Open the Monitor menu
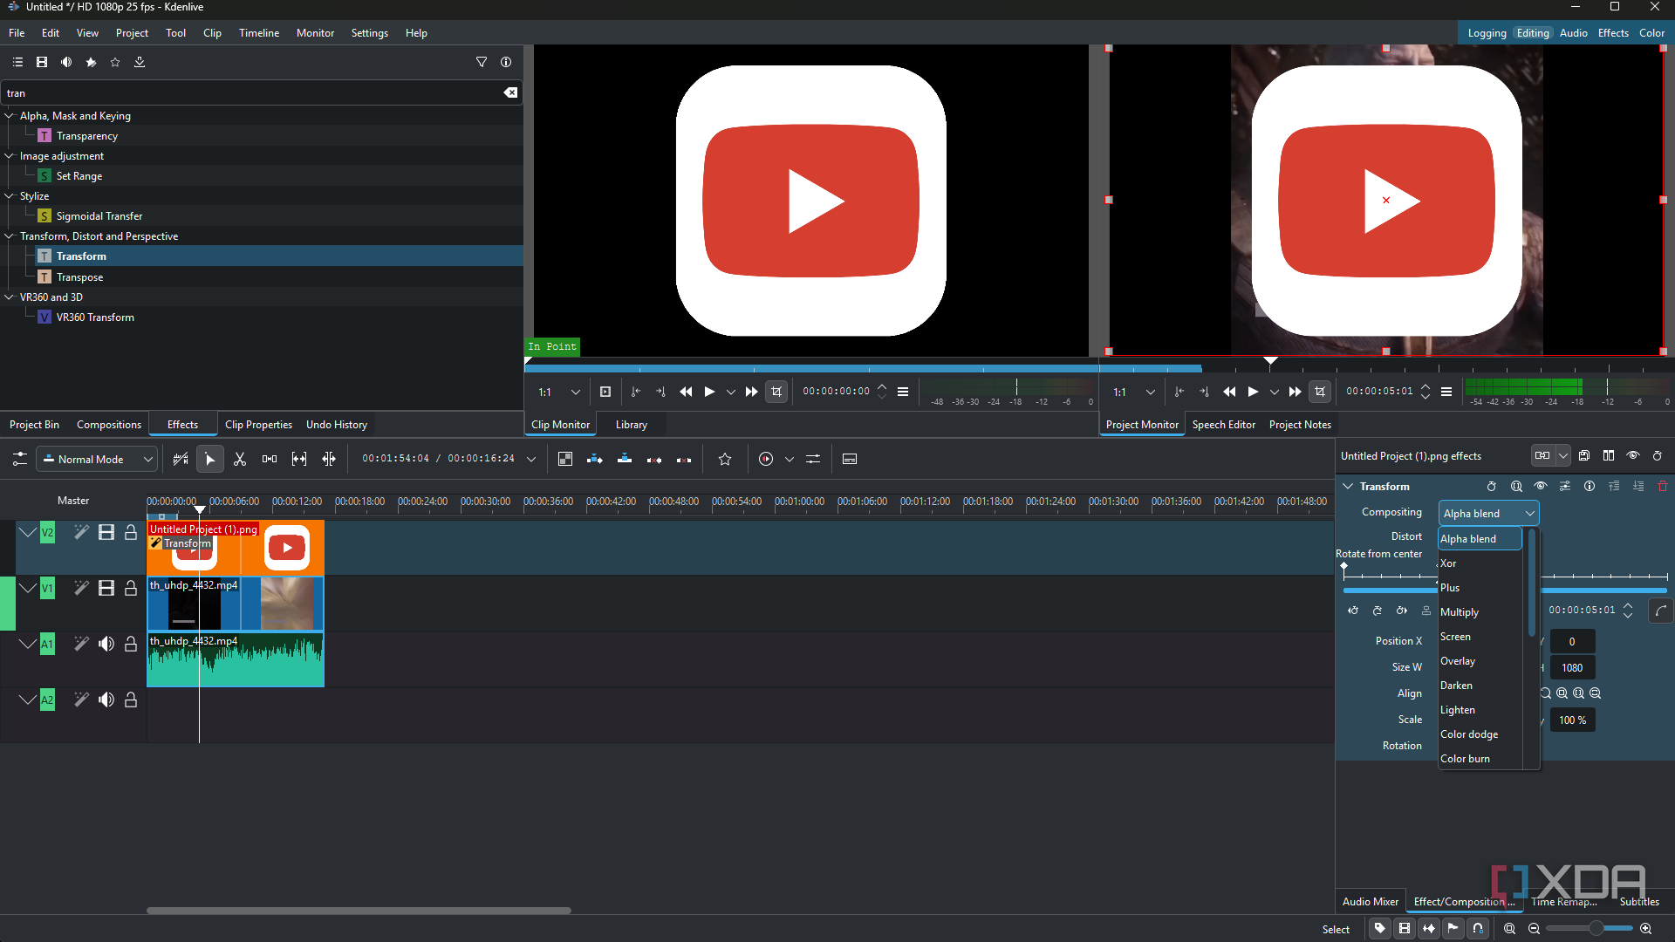 tap(315, 32)
